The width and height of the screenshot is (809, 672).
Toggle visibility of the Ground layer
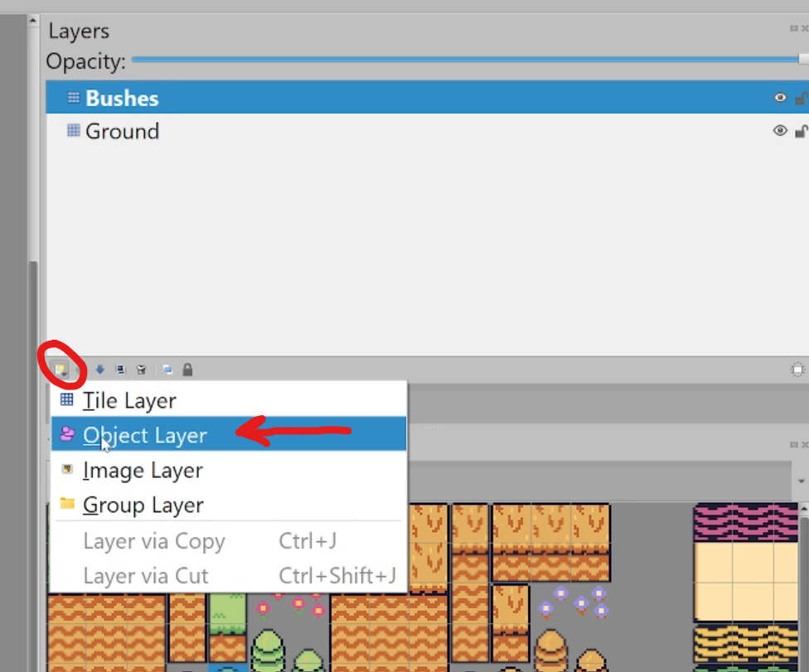780,130
